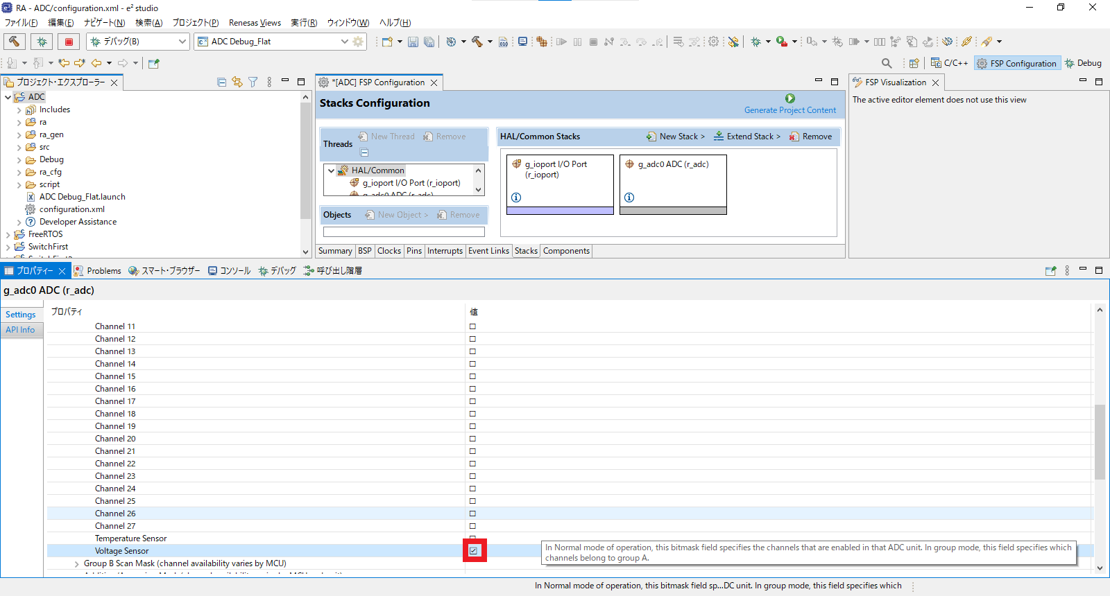Click the build hammer icon in main toolbar
This screenshot has width=1110, height=596.
pyautogui.click(x=477, y=42)
